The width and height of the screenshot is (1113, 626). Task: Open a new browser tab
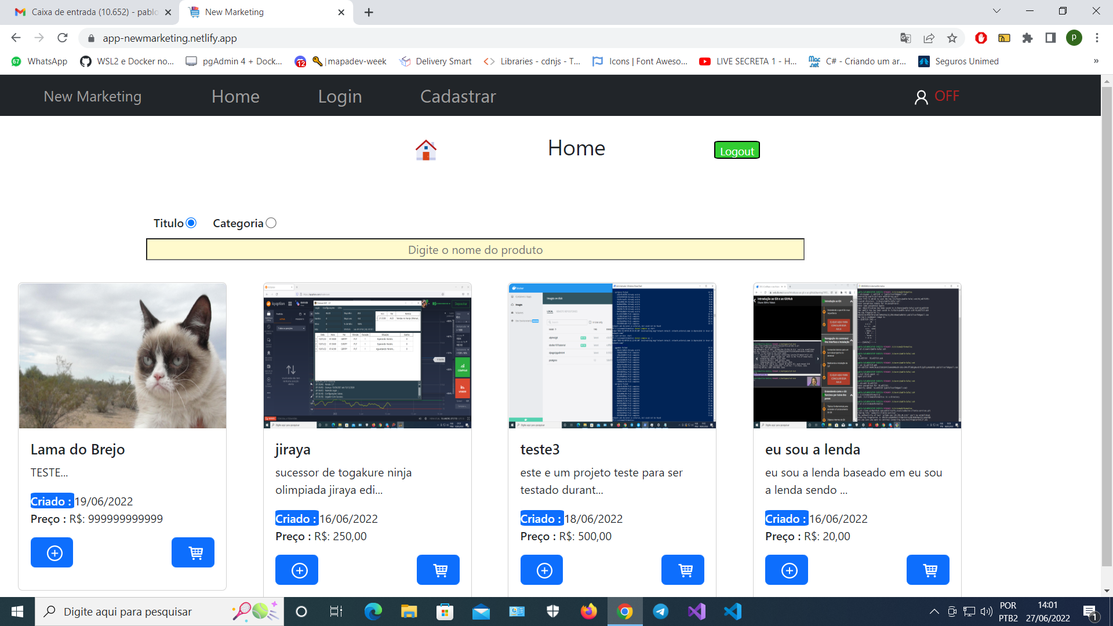369,12
